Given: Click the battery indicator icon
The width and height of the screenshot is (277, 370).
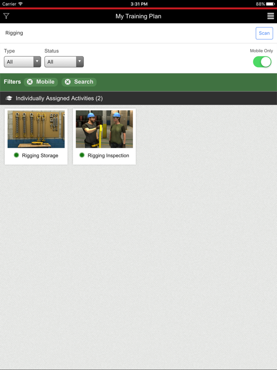Looking at the screenshot, I should tap(270, 4).
